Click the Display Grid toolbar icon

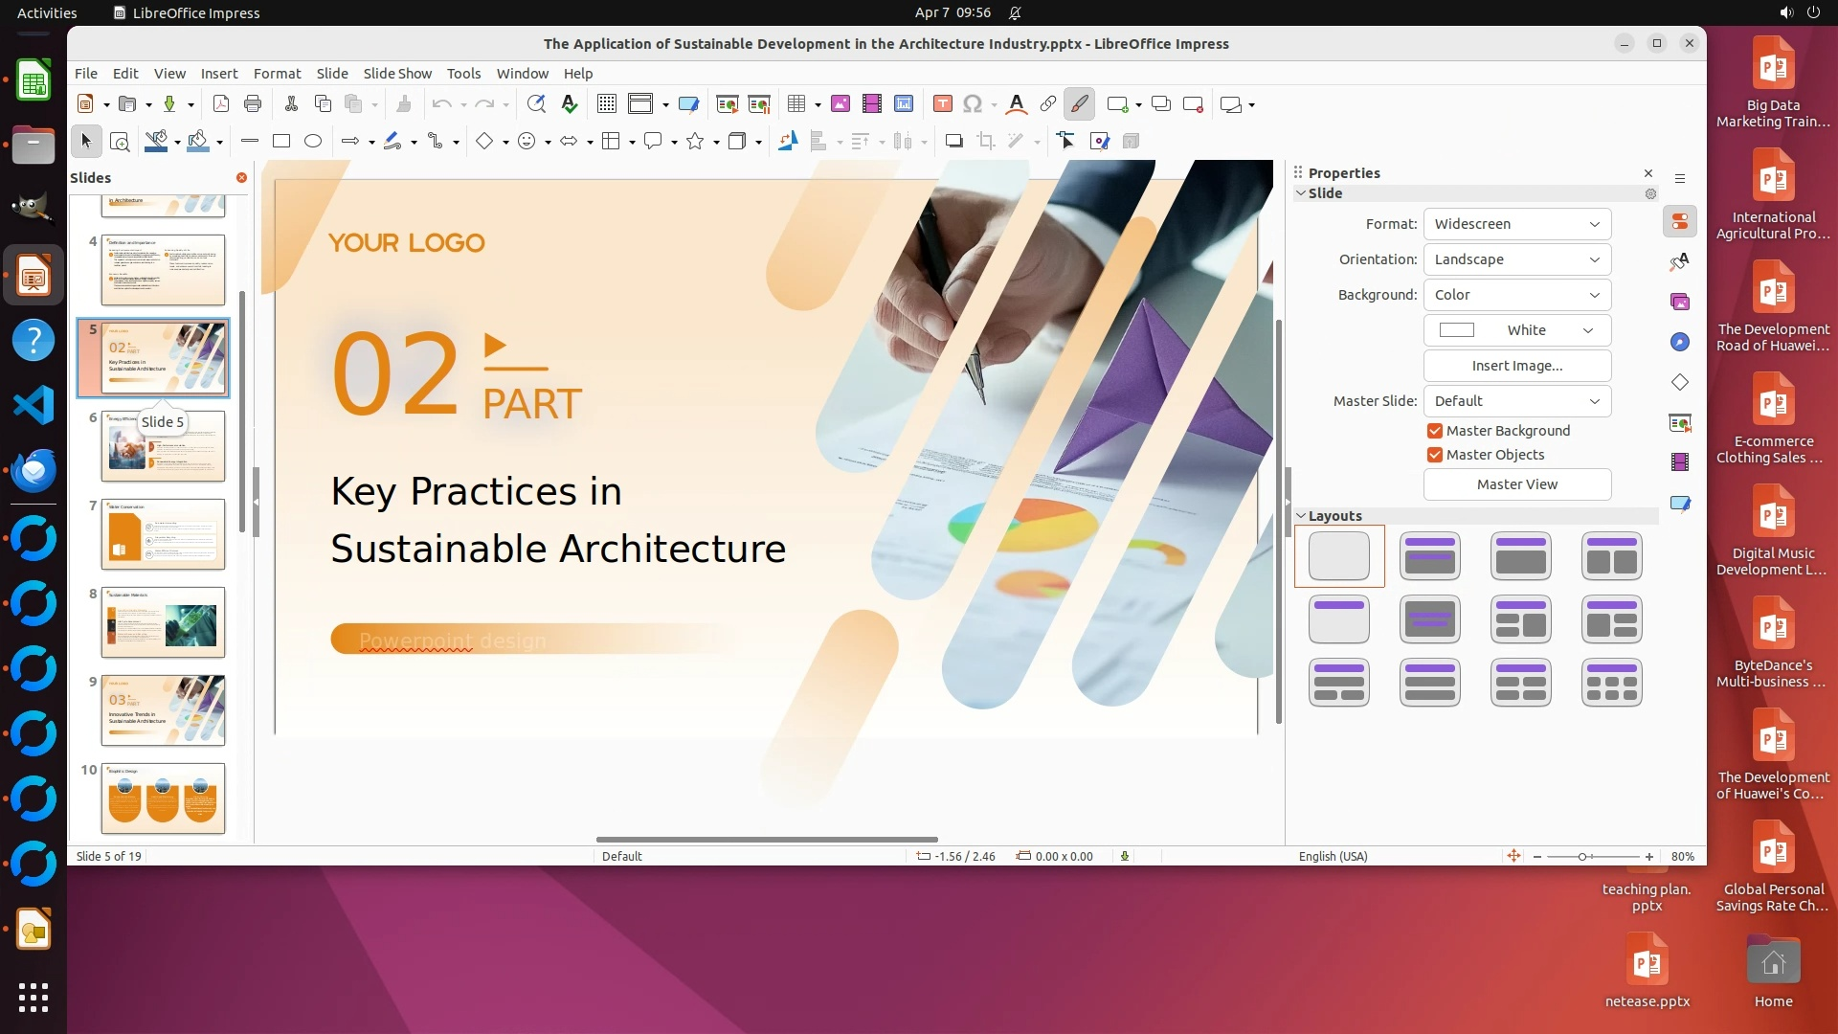coord(606,104)
